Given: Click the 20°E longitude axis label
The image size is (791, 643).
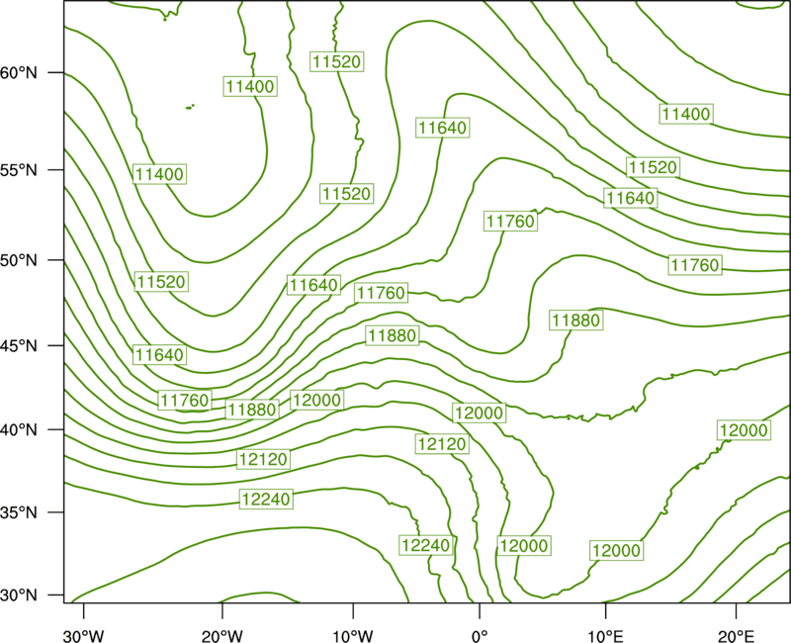Looking at the screenshot, I should 736,636.
